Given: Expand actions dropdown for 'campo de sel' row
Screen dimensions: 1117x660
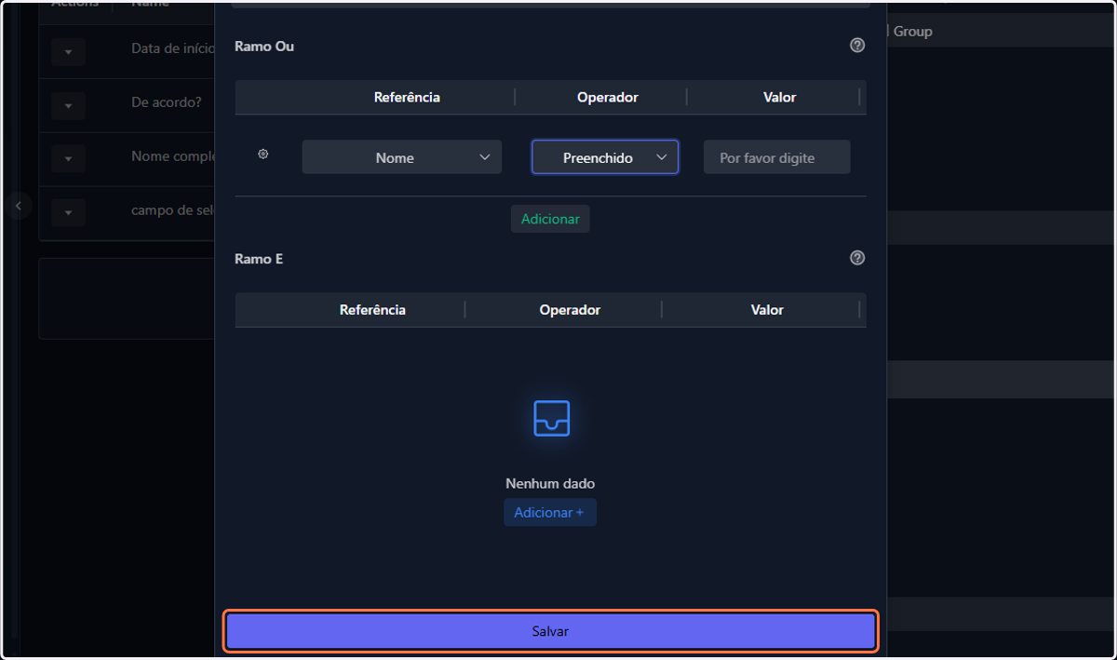Looking at the screenshot, I should [x=69, y=213].
